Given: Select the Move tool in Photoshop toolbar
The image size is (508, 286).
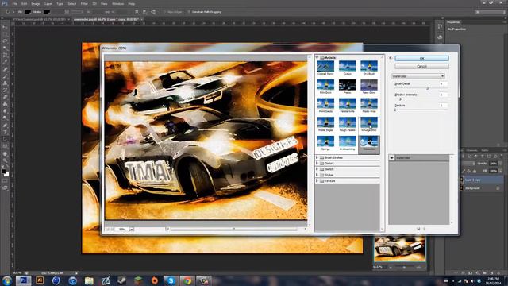Looking at the screenshot, I should 6,27.
